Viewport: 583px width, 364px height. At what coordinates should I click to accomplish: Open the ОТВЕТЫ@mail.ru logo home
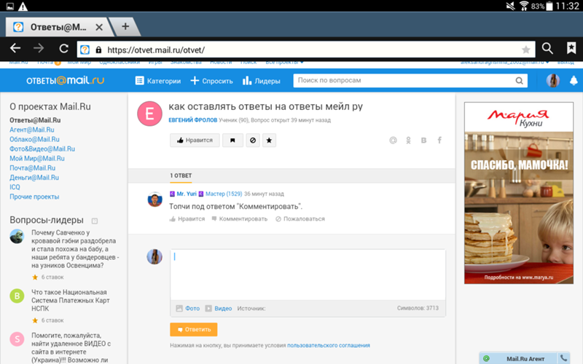[65, 81]
